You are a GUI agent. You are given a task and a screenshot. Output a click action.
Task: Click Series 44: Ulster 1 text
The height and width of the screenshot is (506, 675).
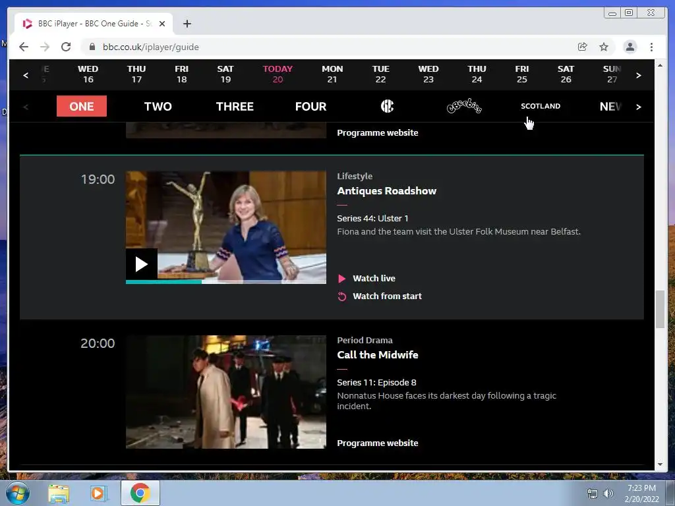372,218
